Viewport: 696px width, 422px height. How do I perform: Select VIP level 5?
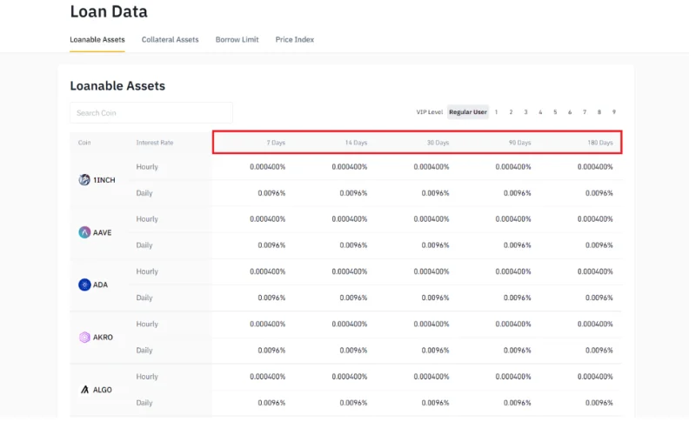tap(555, 112)
